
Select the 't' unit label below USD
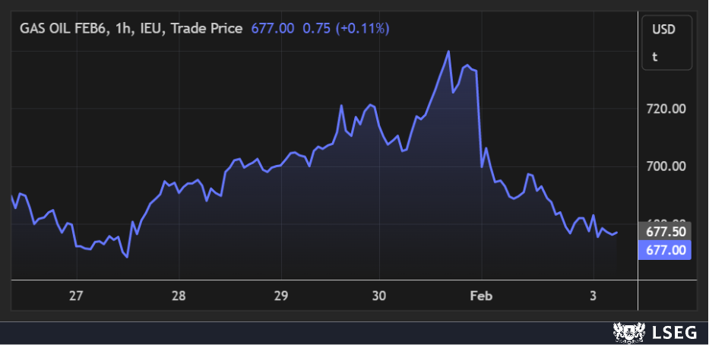(654, 56)
